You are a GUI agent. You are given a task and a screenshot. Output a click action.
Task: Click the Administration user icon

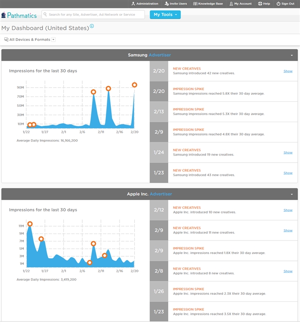[x=133, y=4]
